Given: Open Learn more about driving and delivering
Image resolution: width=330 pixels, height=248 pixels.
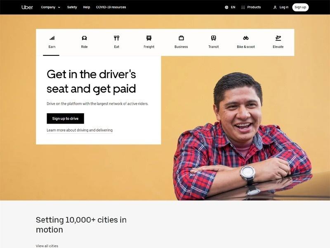Looking at the screenshot, I should click(x=80, y=130).
